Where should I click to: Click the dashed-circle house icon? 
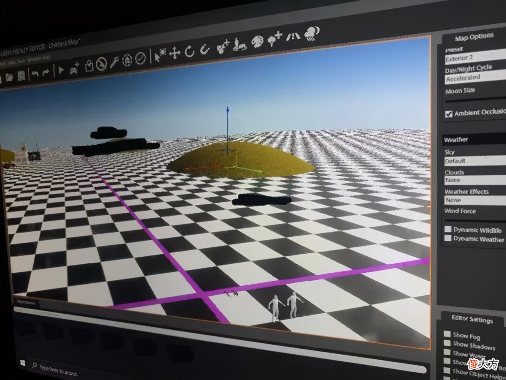pos(127,60)
